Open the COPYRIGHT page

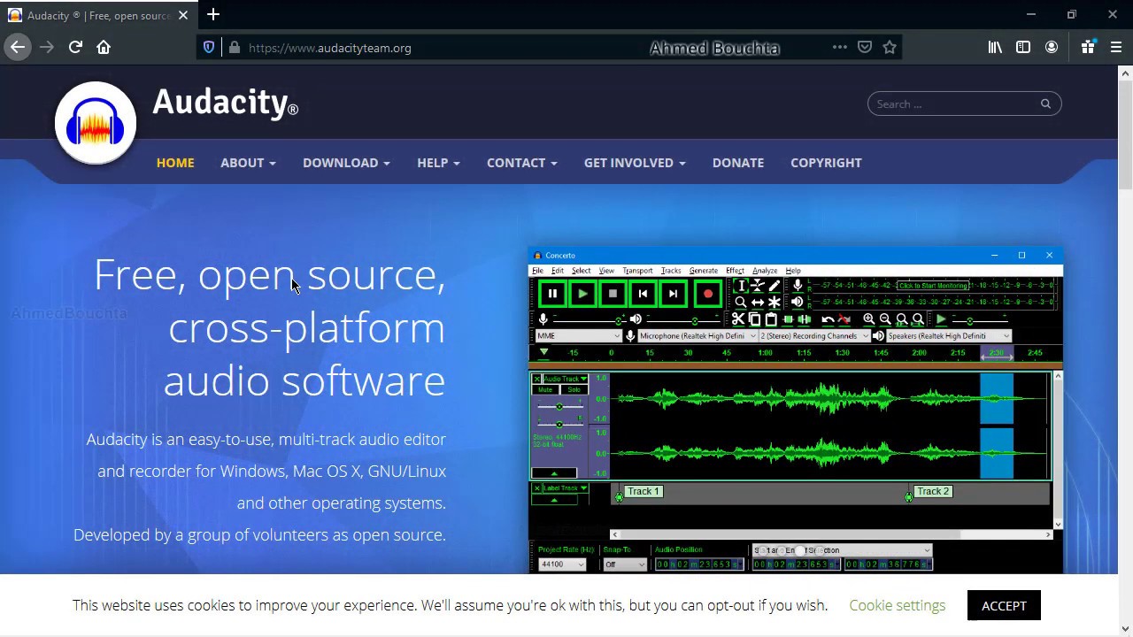(x=826, y=163)
